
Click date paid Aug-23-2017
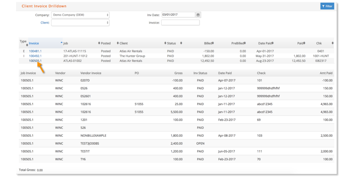tap(265, 61)
